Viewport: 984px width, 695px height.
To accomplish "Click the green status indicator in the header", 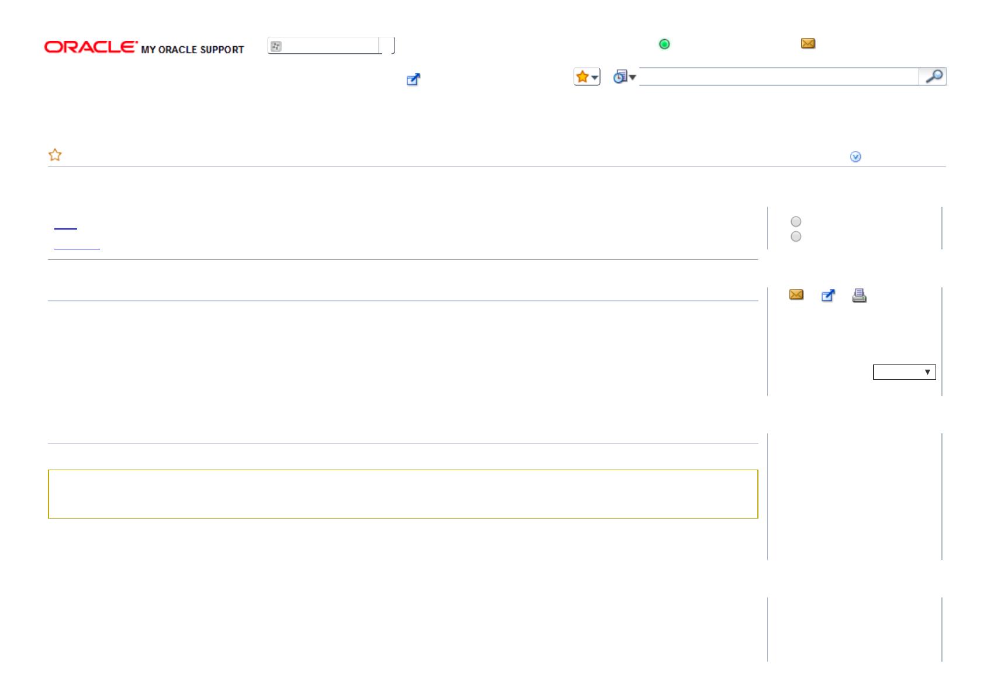I will (664, 44).
